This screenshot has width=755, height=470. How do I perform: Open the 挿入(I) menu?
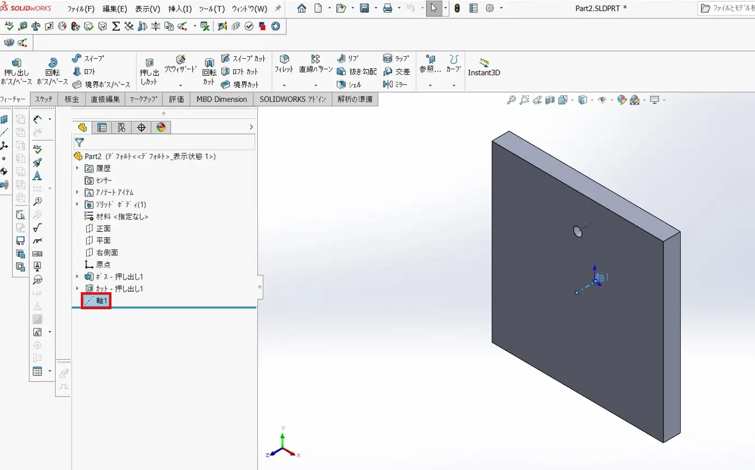coord(180,9)
